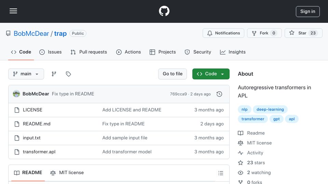Click the transformer.apl file icon
Screen dimensions: 328x184
coord(17,152)
